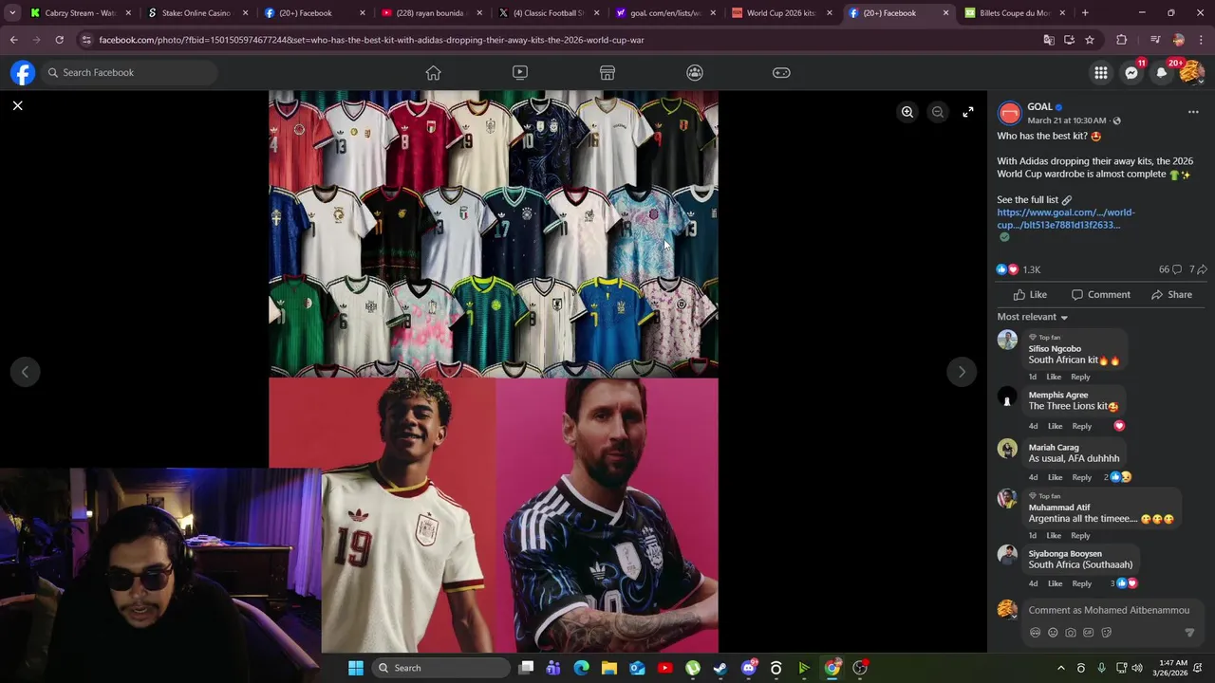
Task: View the 66 comments count
Action: (1169, 269)
